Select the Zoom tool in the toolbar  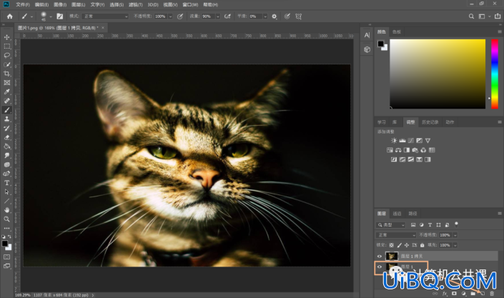tap(6, 219)
